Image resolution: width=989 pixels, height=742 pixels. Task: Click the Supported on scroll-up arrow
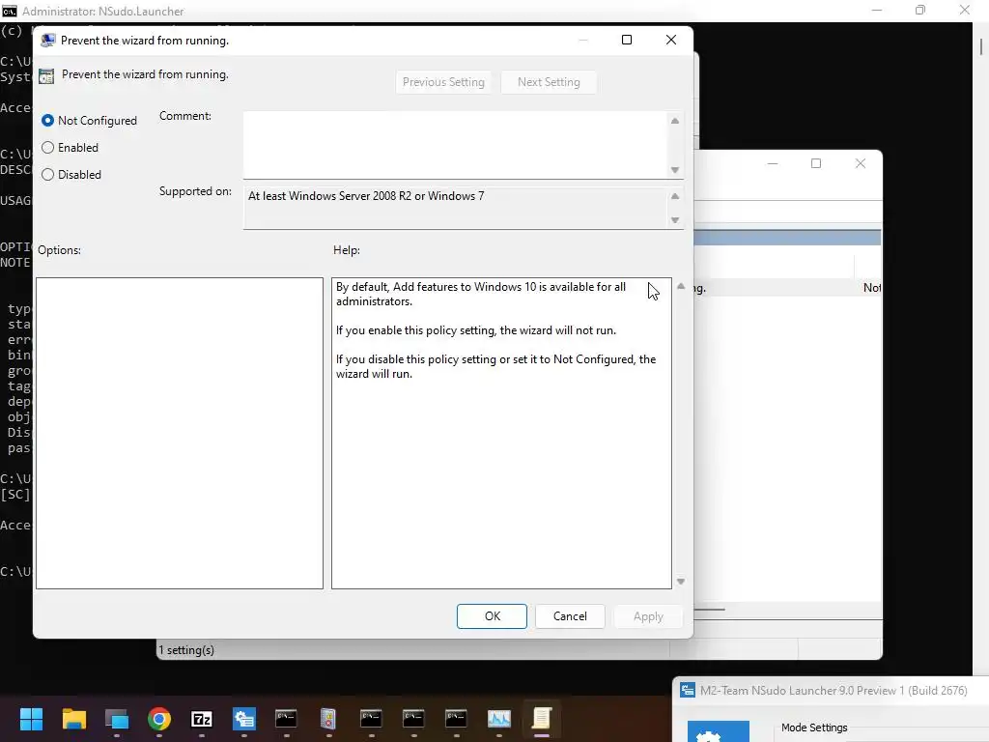coord(675,196)
